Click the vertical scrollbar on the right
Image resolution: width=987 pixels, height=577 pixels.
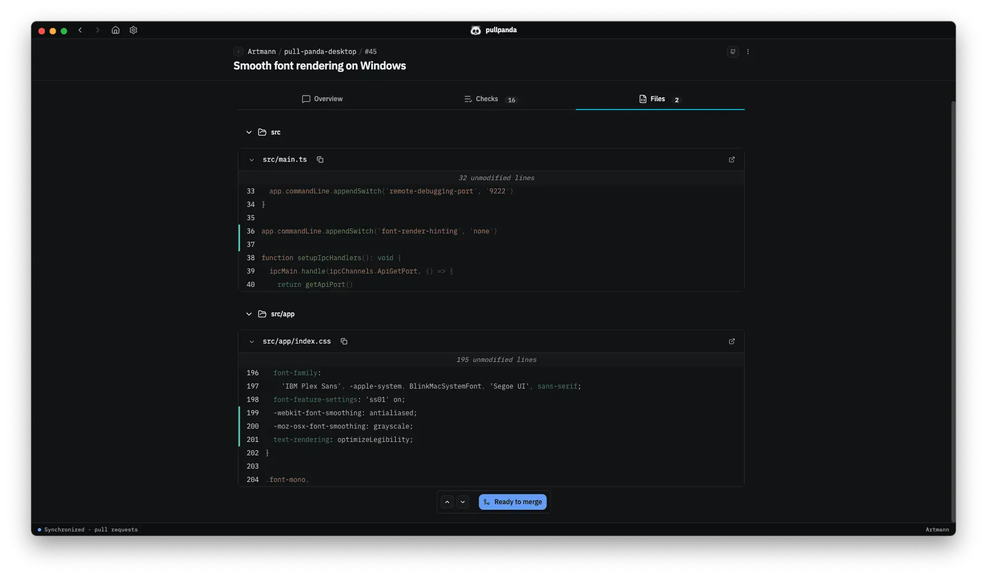click(x=953, y=311)
